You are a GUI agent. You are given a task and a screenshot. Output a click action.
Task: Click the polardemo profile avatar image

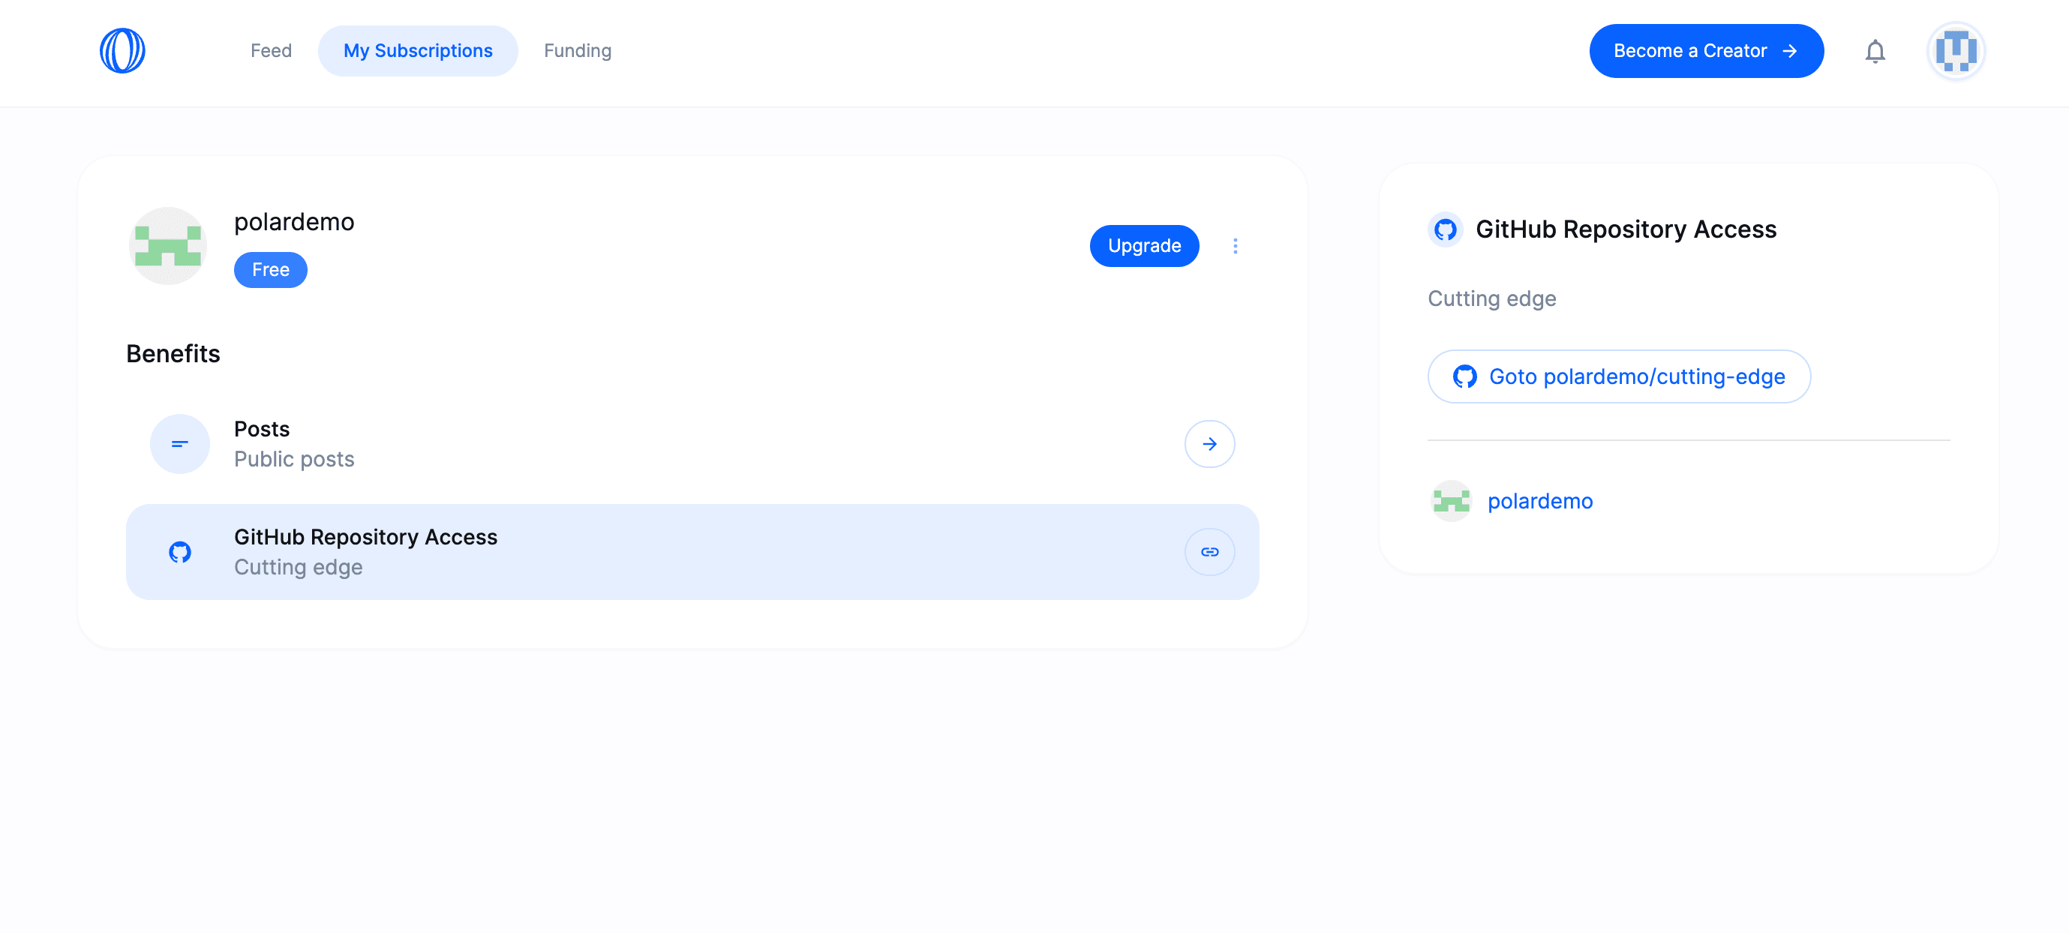167,246
